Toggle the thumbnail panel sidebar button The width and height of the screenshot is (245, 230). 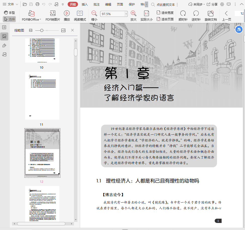[4, 36]
